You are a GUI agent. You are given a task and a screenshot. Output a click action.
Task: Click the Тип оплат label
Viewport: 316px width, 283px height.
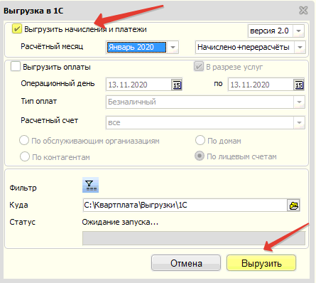(39, 102)
